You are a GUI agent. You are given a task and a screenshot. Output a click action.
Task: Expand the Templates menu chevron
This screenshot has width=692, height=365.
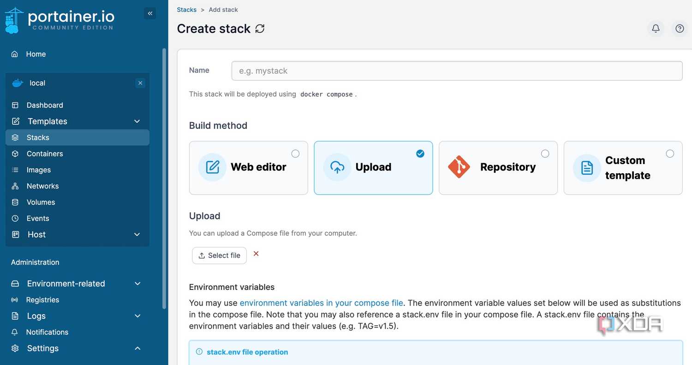coord(137,121)
